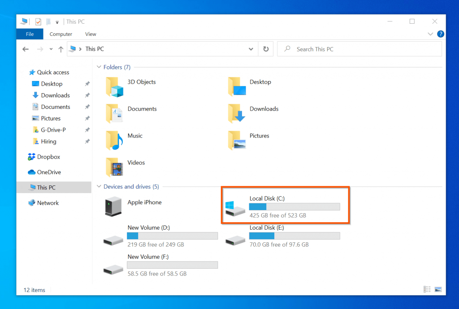Click the '425 GB free of 523 GB' text
Screen dimensions: 459x309
[278, 215]
